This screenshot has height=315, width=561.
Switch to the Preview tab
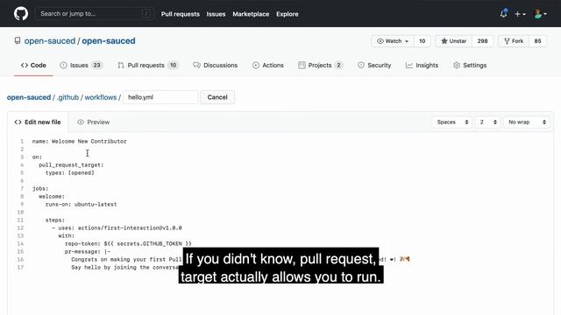93,122
